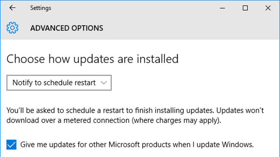The image size is (280, 157).
Task: Close the Settings window
Action: [268, 8]
